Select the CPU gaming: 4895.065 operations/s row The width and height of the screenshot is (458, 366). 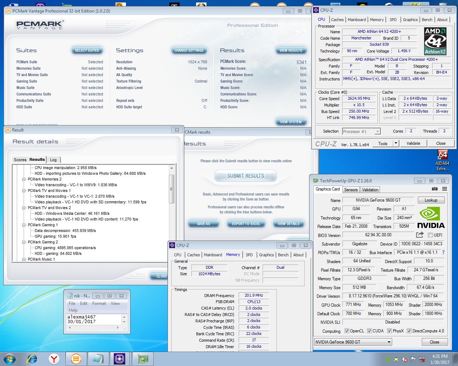pos(65,248)
